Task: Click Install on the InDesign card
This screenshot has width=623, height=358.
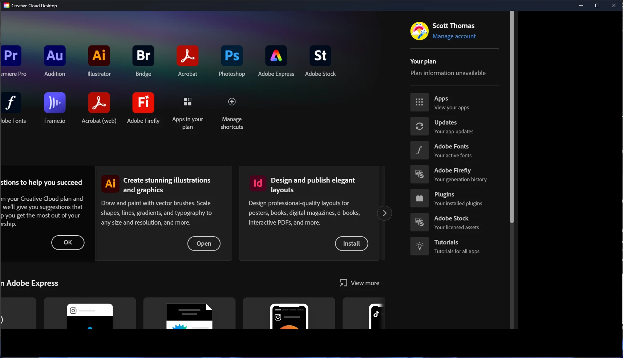Action: (352, 244)
